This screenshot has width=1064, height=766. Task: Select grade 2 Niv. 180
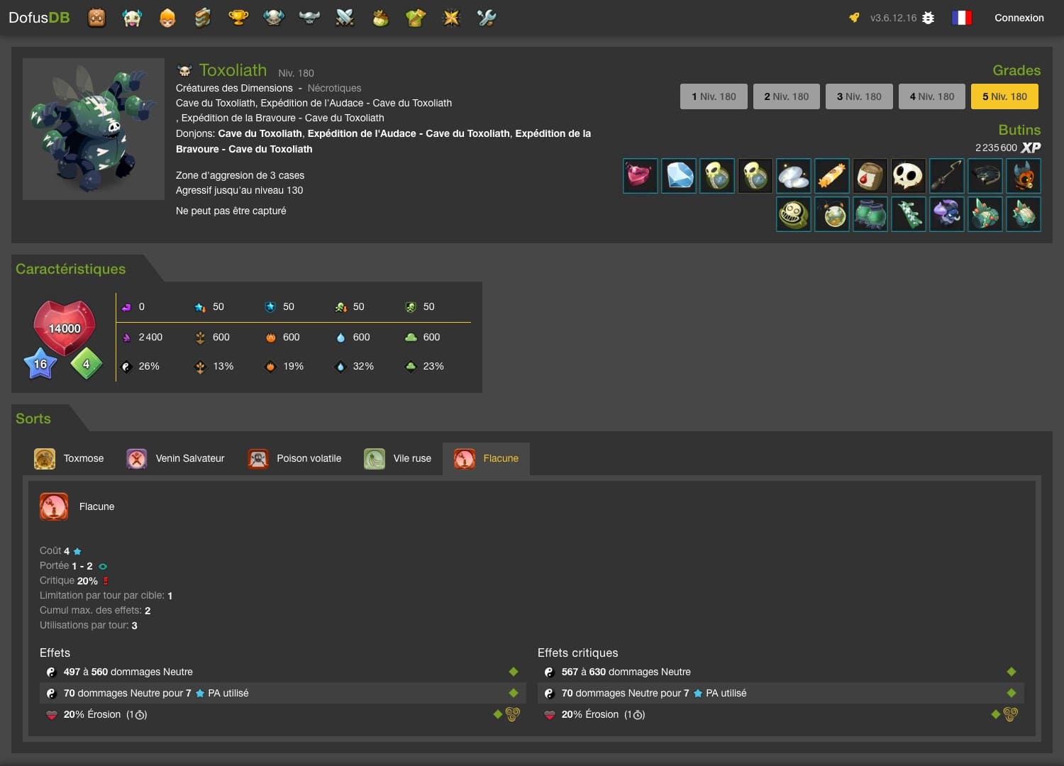pos(787,96)
